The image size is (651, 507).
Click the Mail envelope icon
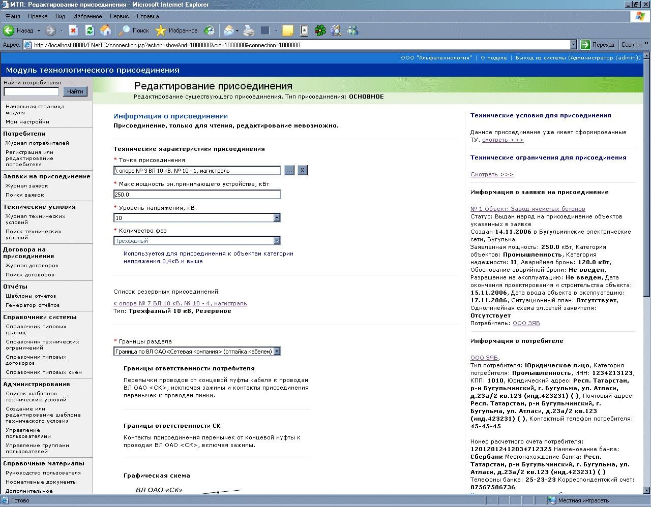pos(229,30)
